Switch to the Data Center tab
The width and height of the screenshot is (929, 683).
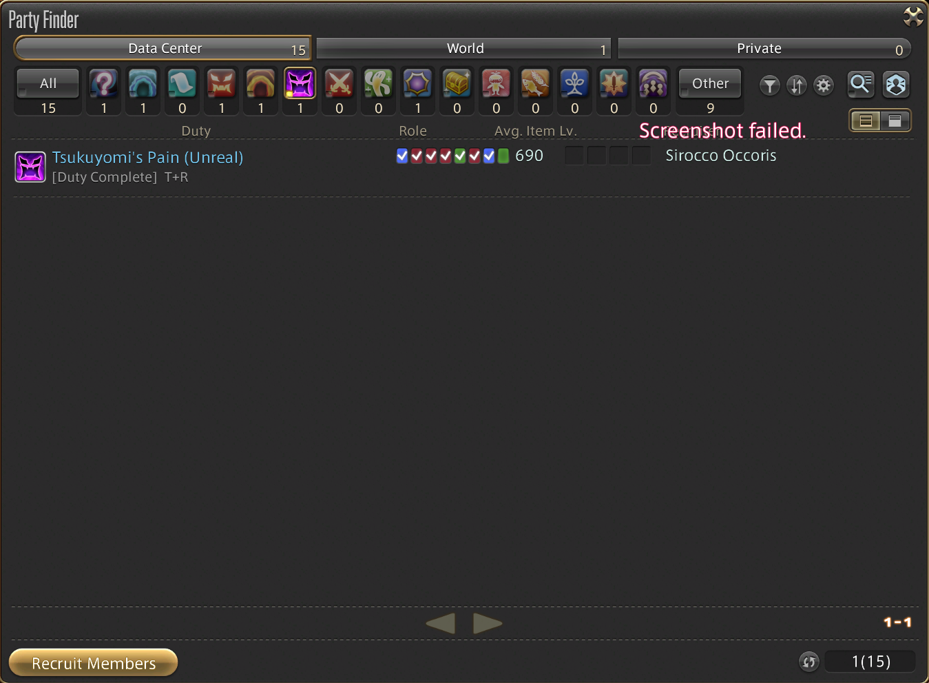[163, 48]
